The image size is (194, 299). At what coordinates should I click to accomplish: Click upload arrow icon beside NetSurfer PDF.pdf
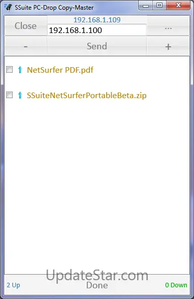pos(20,70)
